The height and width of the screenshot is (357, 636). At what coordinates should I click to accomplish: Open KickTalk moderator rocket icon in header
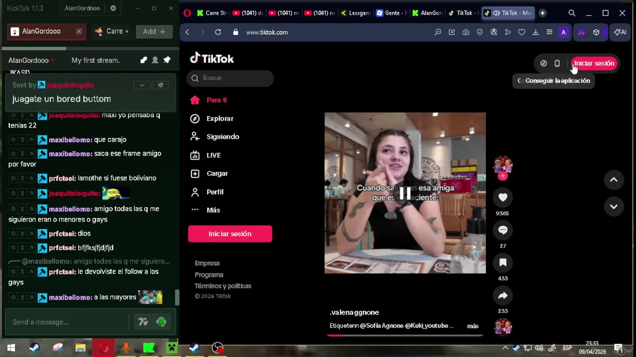pos(144,60)
